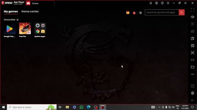
Task: Switch to the My games tab
Action: point(11,12)
